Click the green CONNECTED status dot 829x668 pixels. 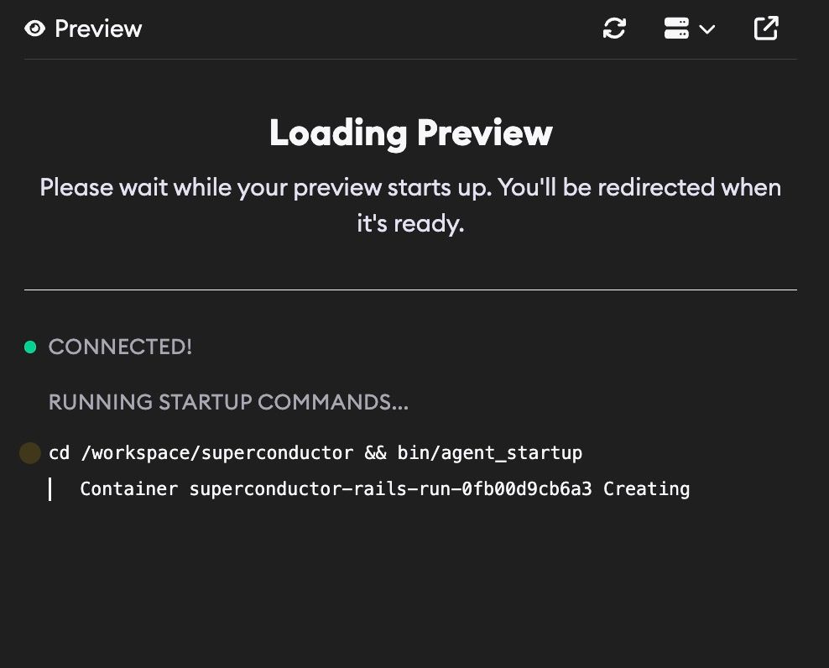click(30, 346)
